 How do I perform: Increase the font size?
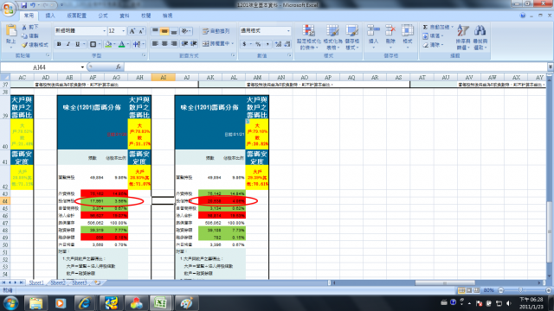(132, 31)
